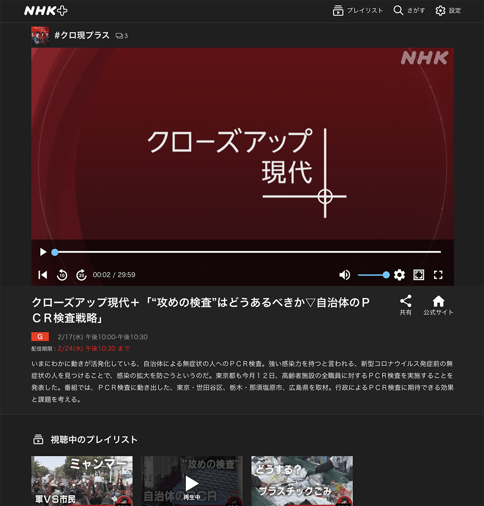Enter fullscreen mode
The image size is (484, 506).
tap(438, 275)
